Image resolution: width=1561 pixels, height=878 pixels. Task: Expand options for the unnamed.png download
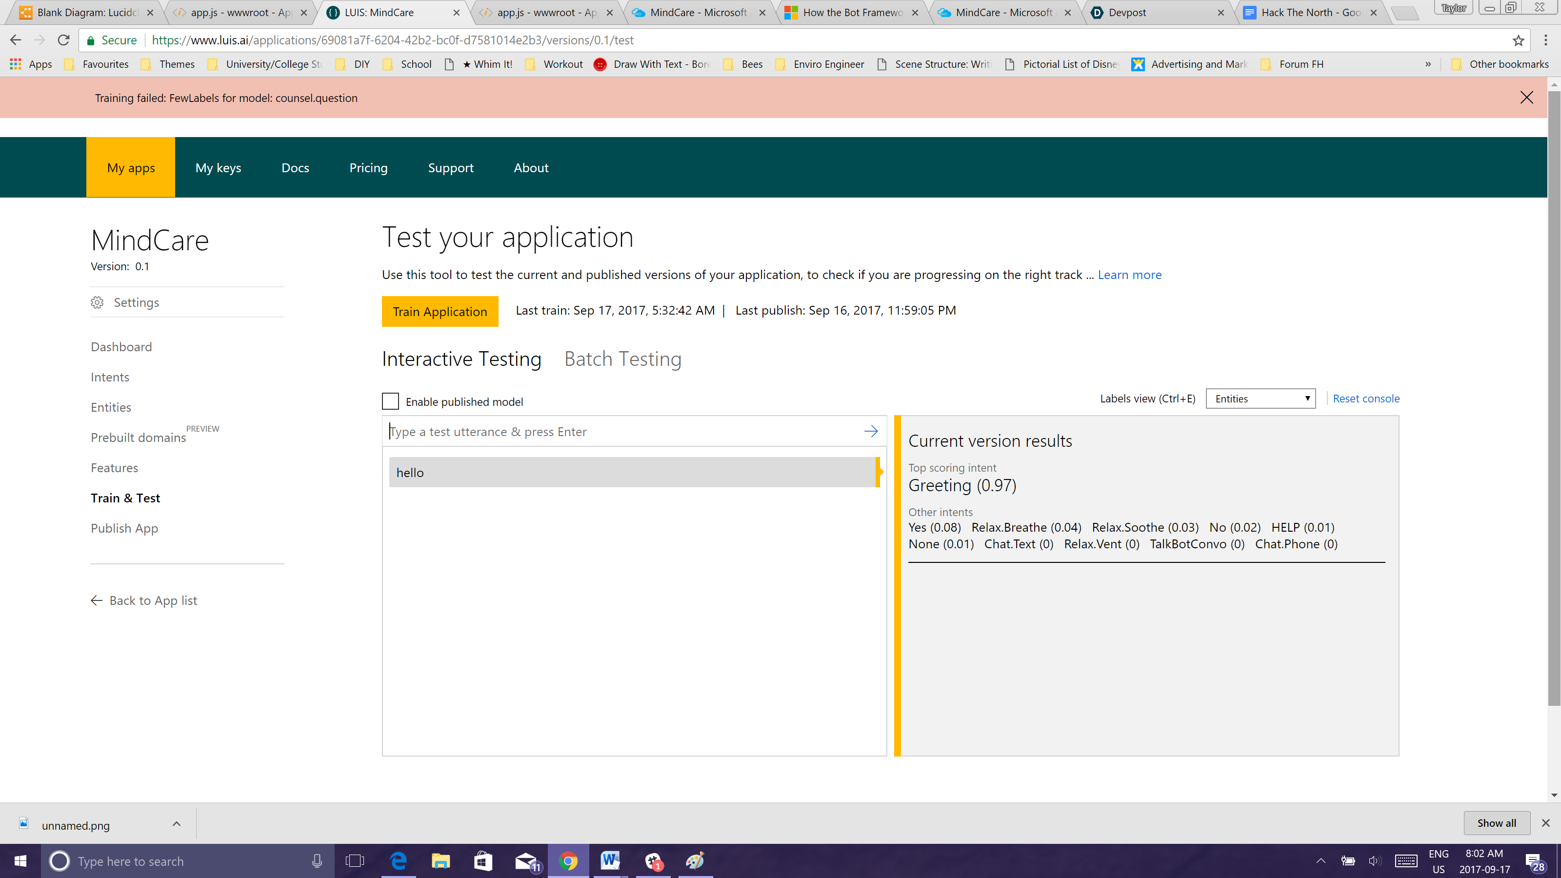click(x=176, y=824)
